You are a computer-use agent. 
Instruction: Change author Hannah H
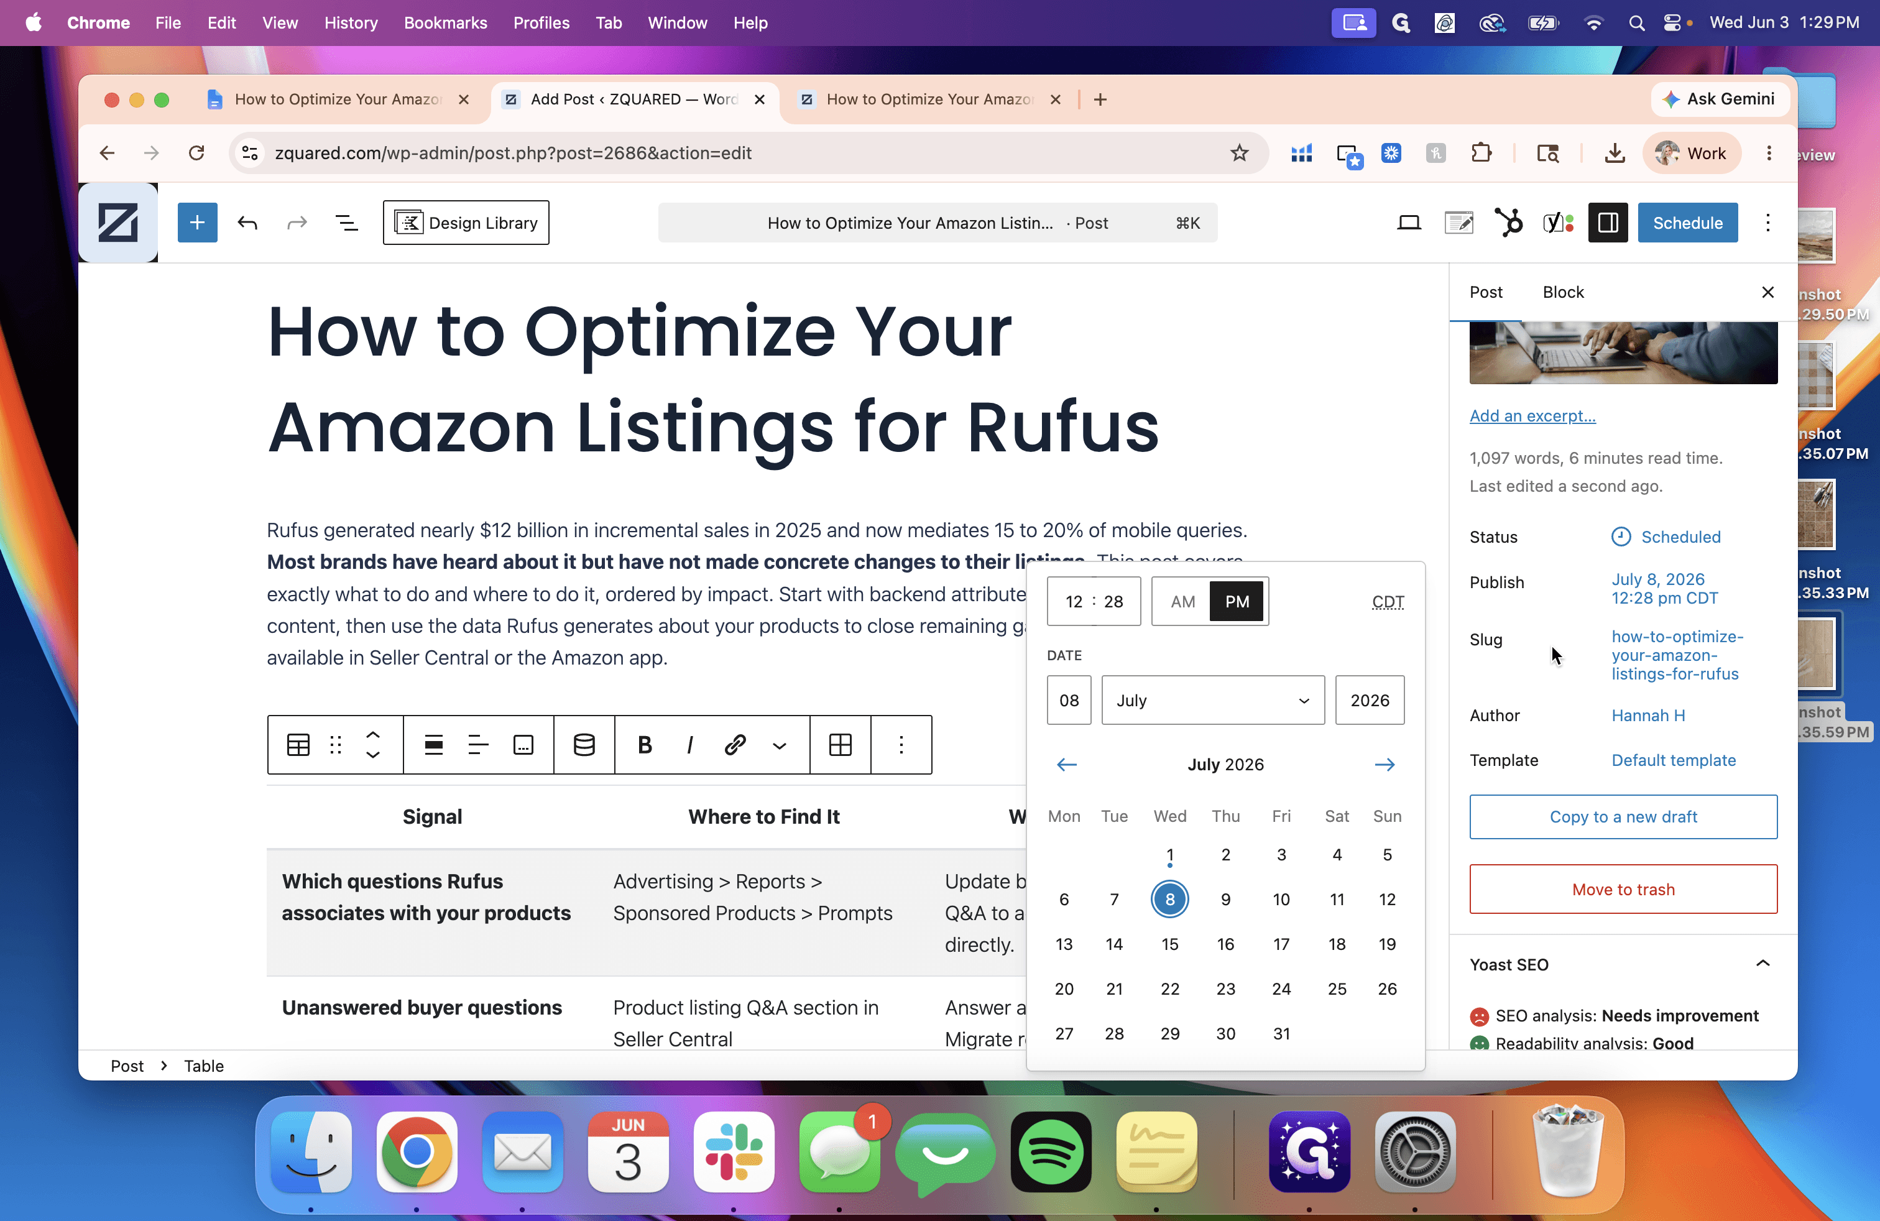click(x=1647, y=716)
